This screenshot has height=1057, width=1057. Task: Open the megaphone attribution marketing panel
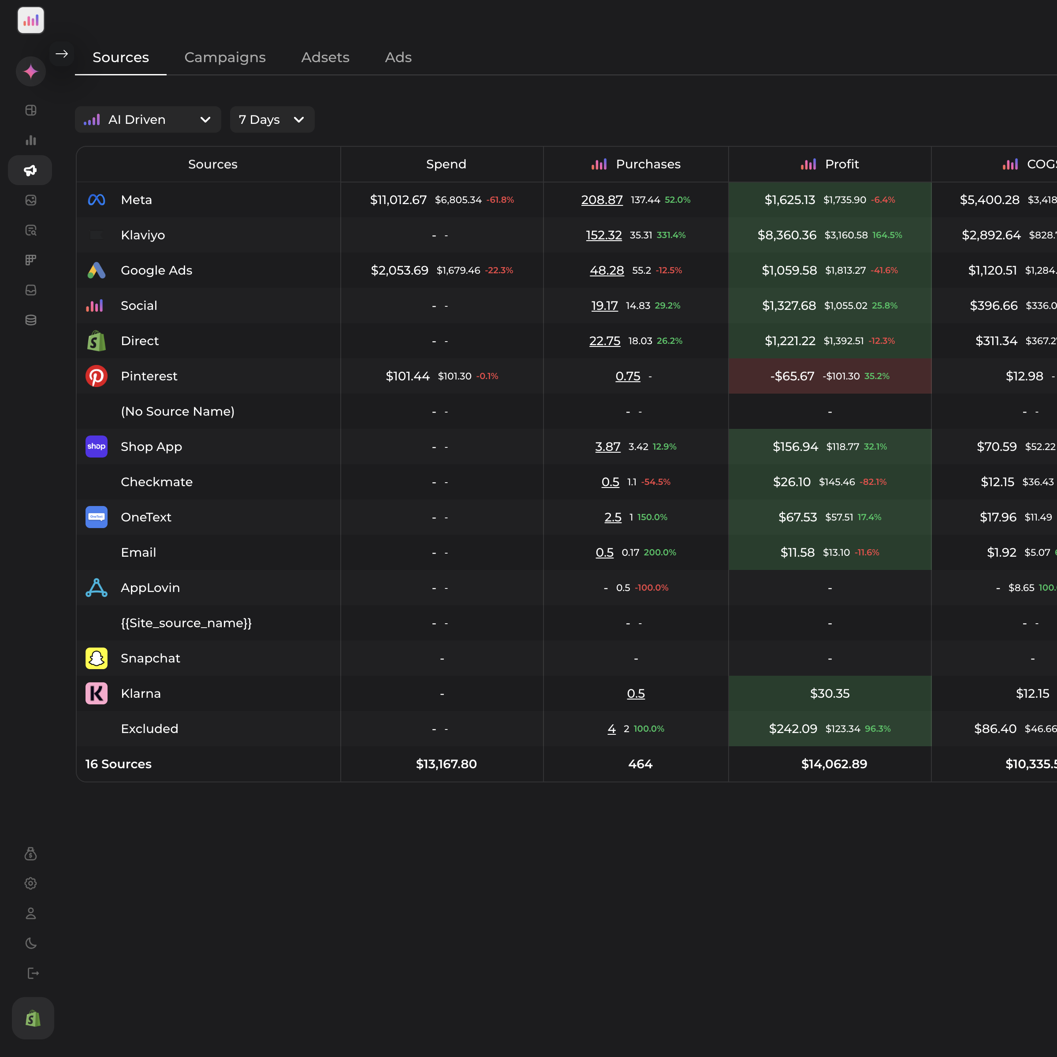(x=31, y=170)
